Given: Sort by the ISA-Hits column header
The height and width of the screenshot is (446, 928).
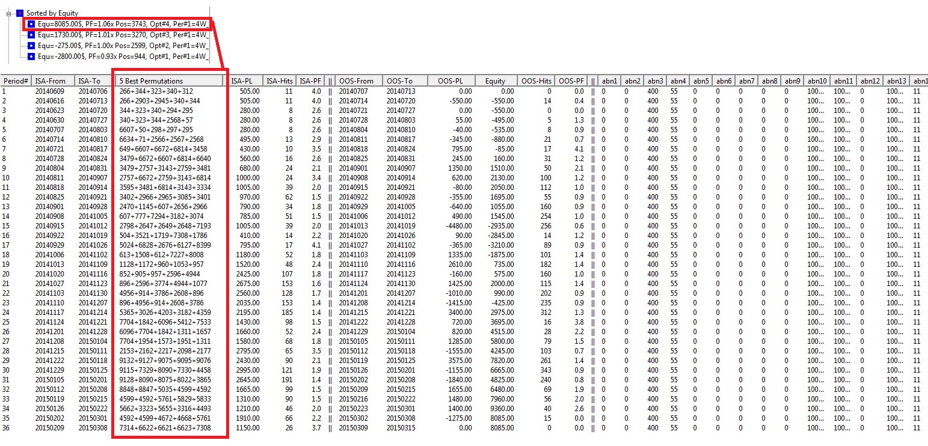Looking at the screenshot, I should [x=280, y=81].
